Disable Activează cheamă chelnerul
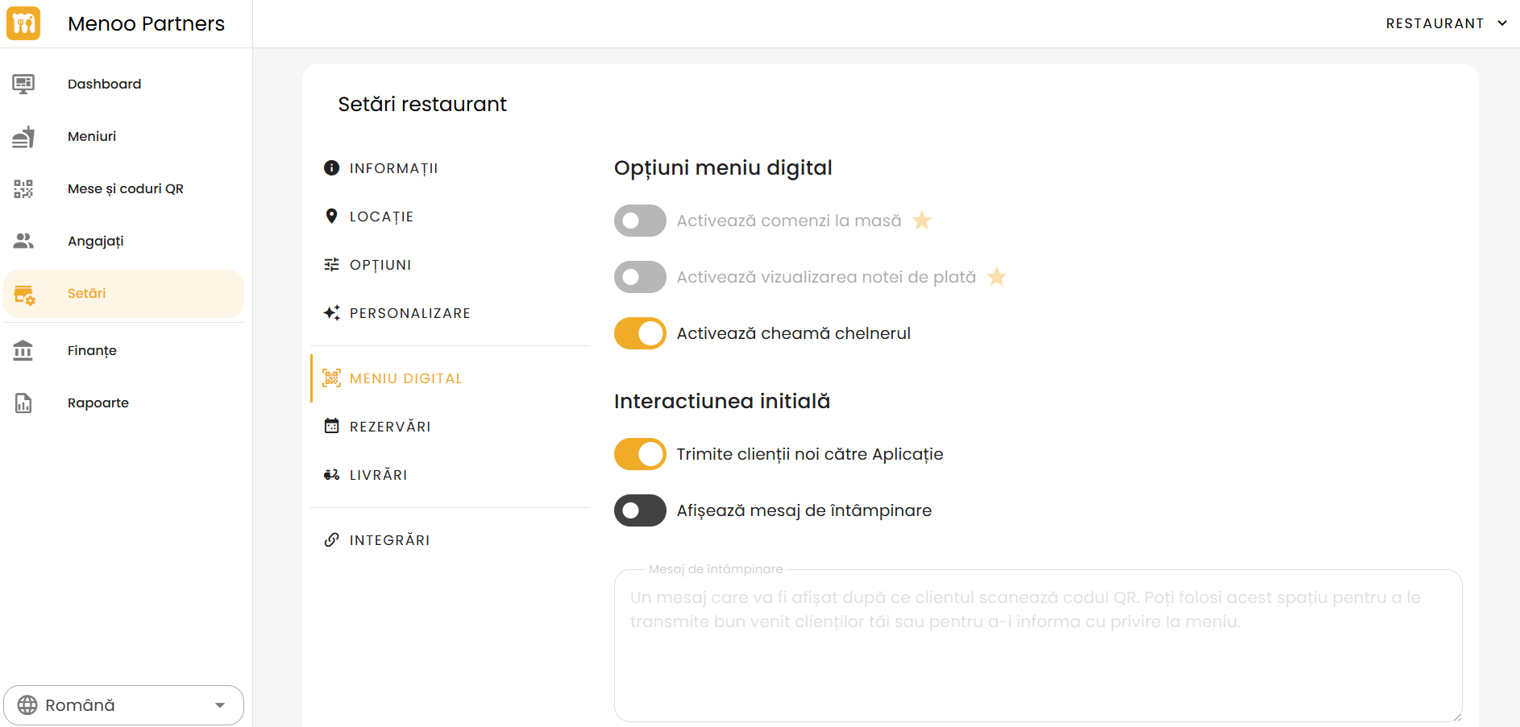1520x727 pixels. 639,333
